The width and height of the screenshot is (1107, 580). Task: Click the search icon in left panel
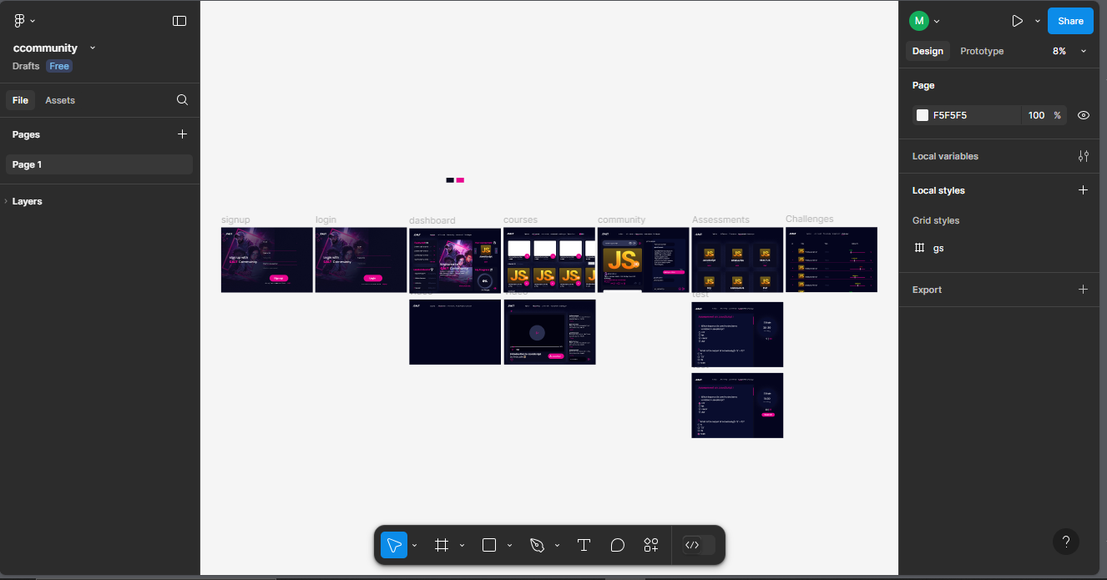182,100
